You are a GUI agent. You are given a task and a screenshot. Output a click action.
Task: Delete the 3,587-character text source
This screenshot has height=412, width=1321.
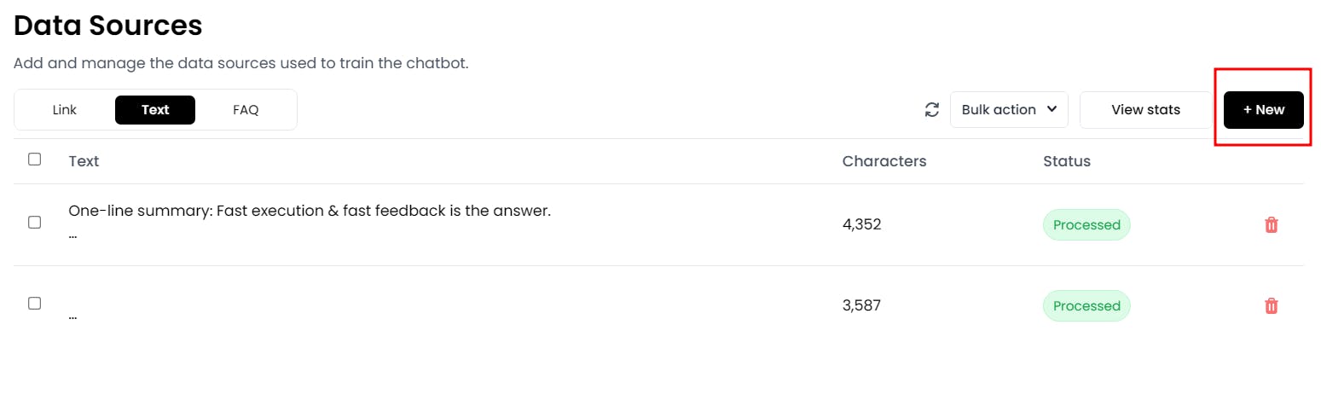coord(1271,306)
